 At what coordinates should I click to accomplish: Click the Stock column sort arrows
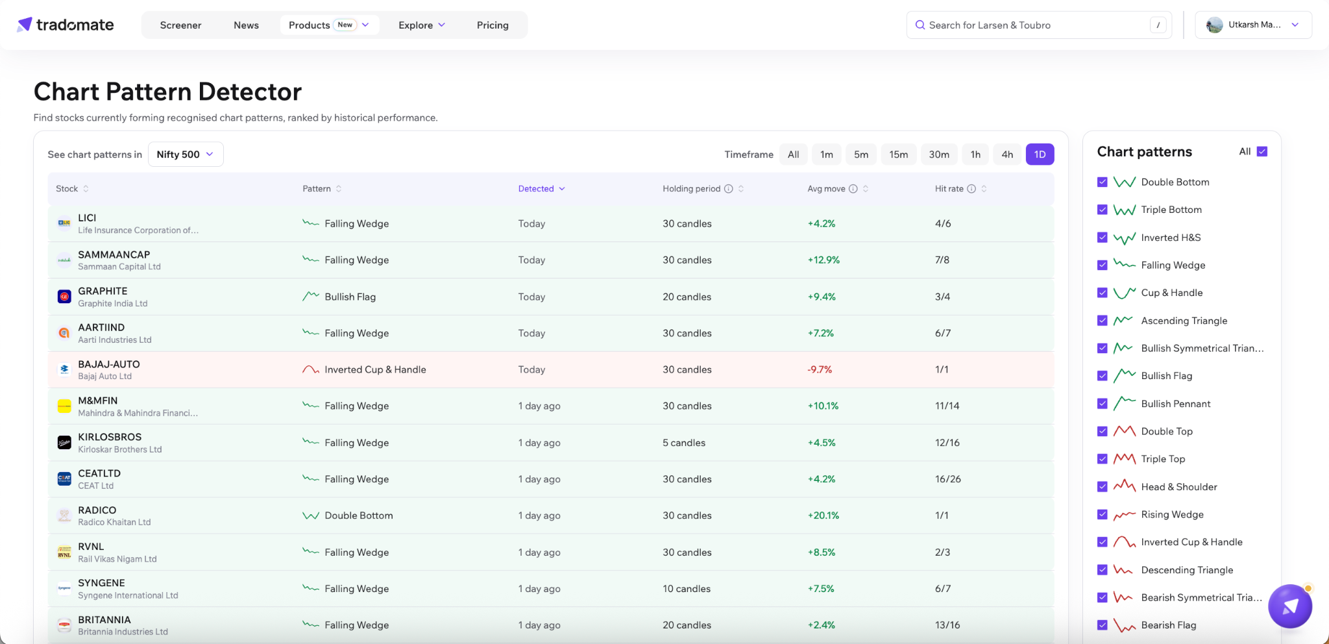(x=86, y=189)
